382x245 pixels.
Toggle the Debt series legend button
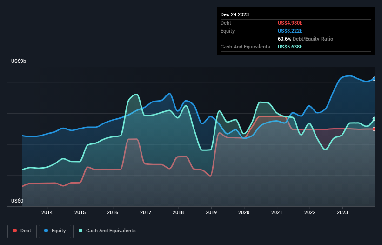click(x=22, y=231)
